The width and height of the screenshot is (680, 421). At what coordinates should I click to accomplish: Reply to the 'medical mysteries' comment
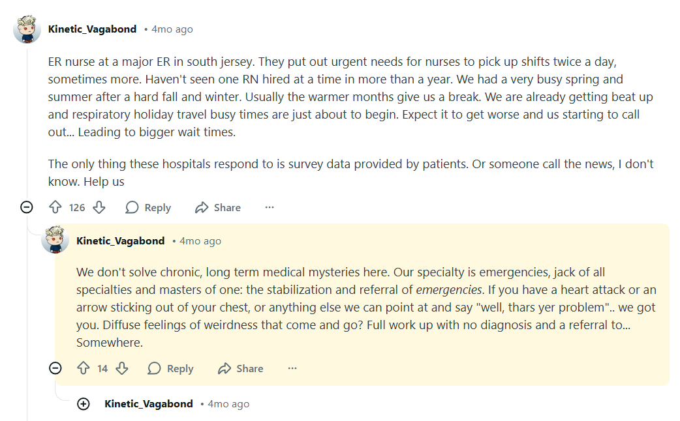(x=171, y=368)
